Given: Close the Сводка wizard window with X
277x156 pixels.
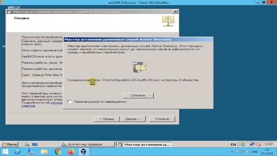Looking at the screenshot, I should pos(175,12).
